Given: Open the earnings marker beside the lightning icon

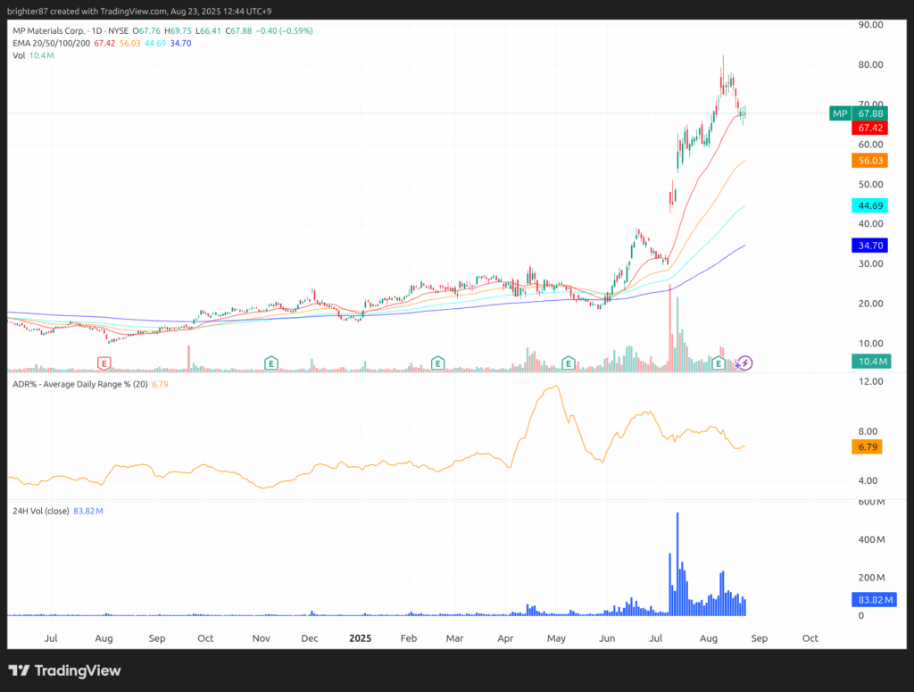Looking at the screenshot, I should pyautogui.click(x=719, y=363).
